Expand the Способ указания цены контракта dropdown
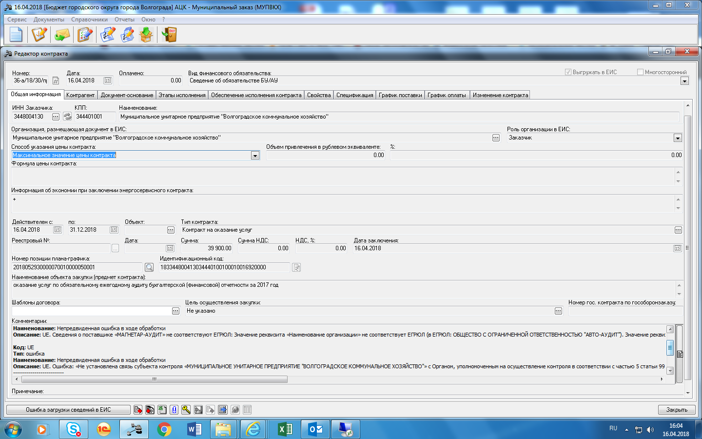The image size is (702, 439). point(255,156)
